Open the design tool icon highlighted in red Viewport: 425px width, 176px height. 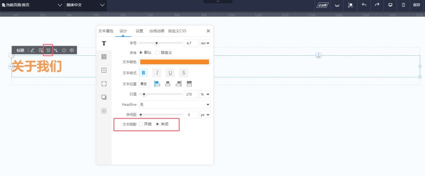(x=48, y=50)
